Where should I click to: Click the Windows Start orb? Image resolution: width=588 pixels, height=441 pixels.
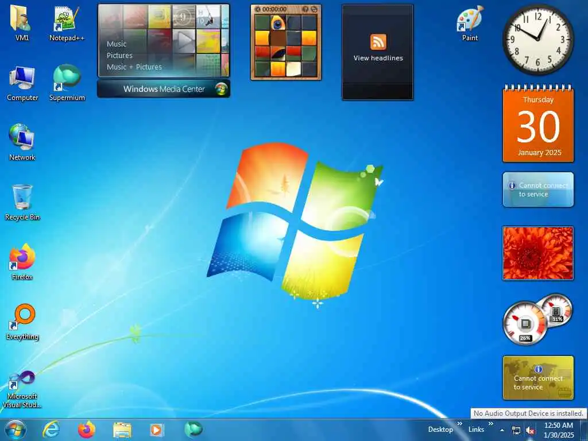click(16, 430)
